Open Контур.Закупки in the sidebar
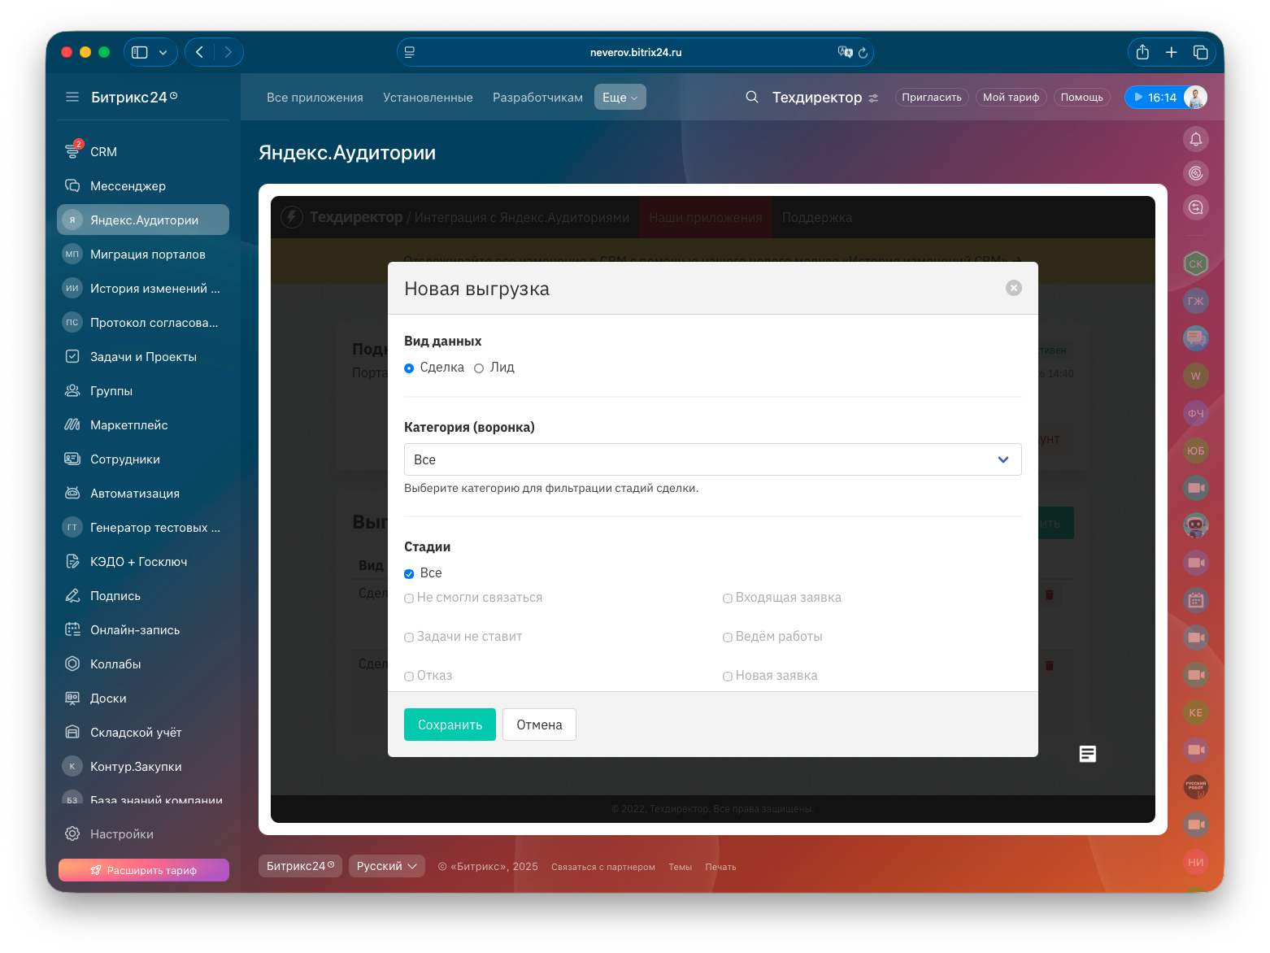The width and height of the screenshot is (1270, 953). coord(143,766)
